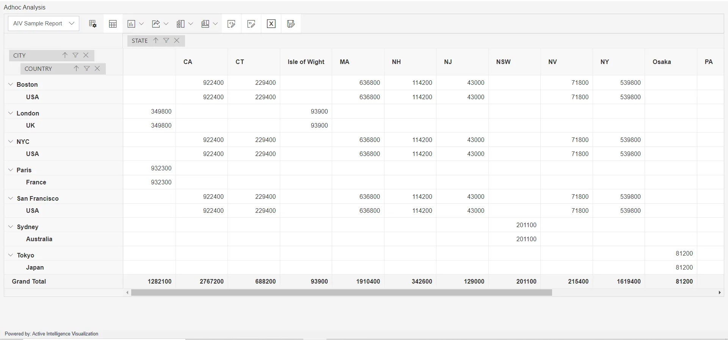Click grand total value 2767200 for CA
728x340 pixels.
212,281
